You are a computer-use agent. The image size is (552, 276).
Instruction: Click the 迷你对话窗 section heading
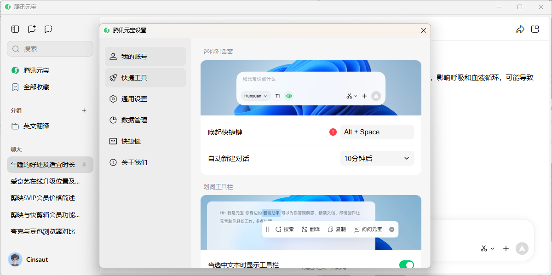pos(218,52)
